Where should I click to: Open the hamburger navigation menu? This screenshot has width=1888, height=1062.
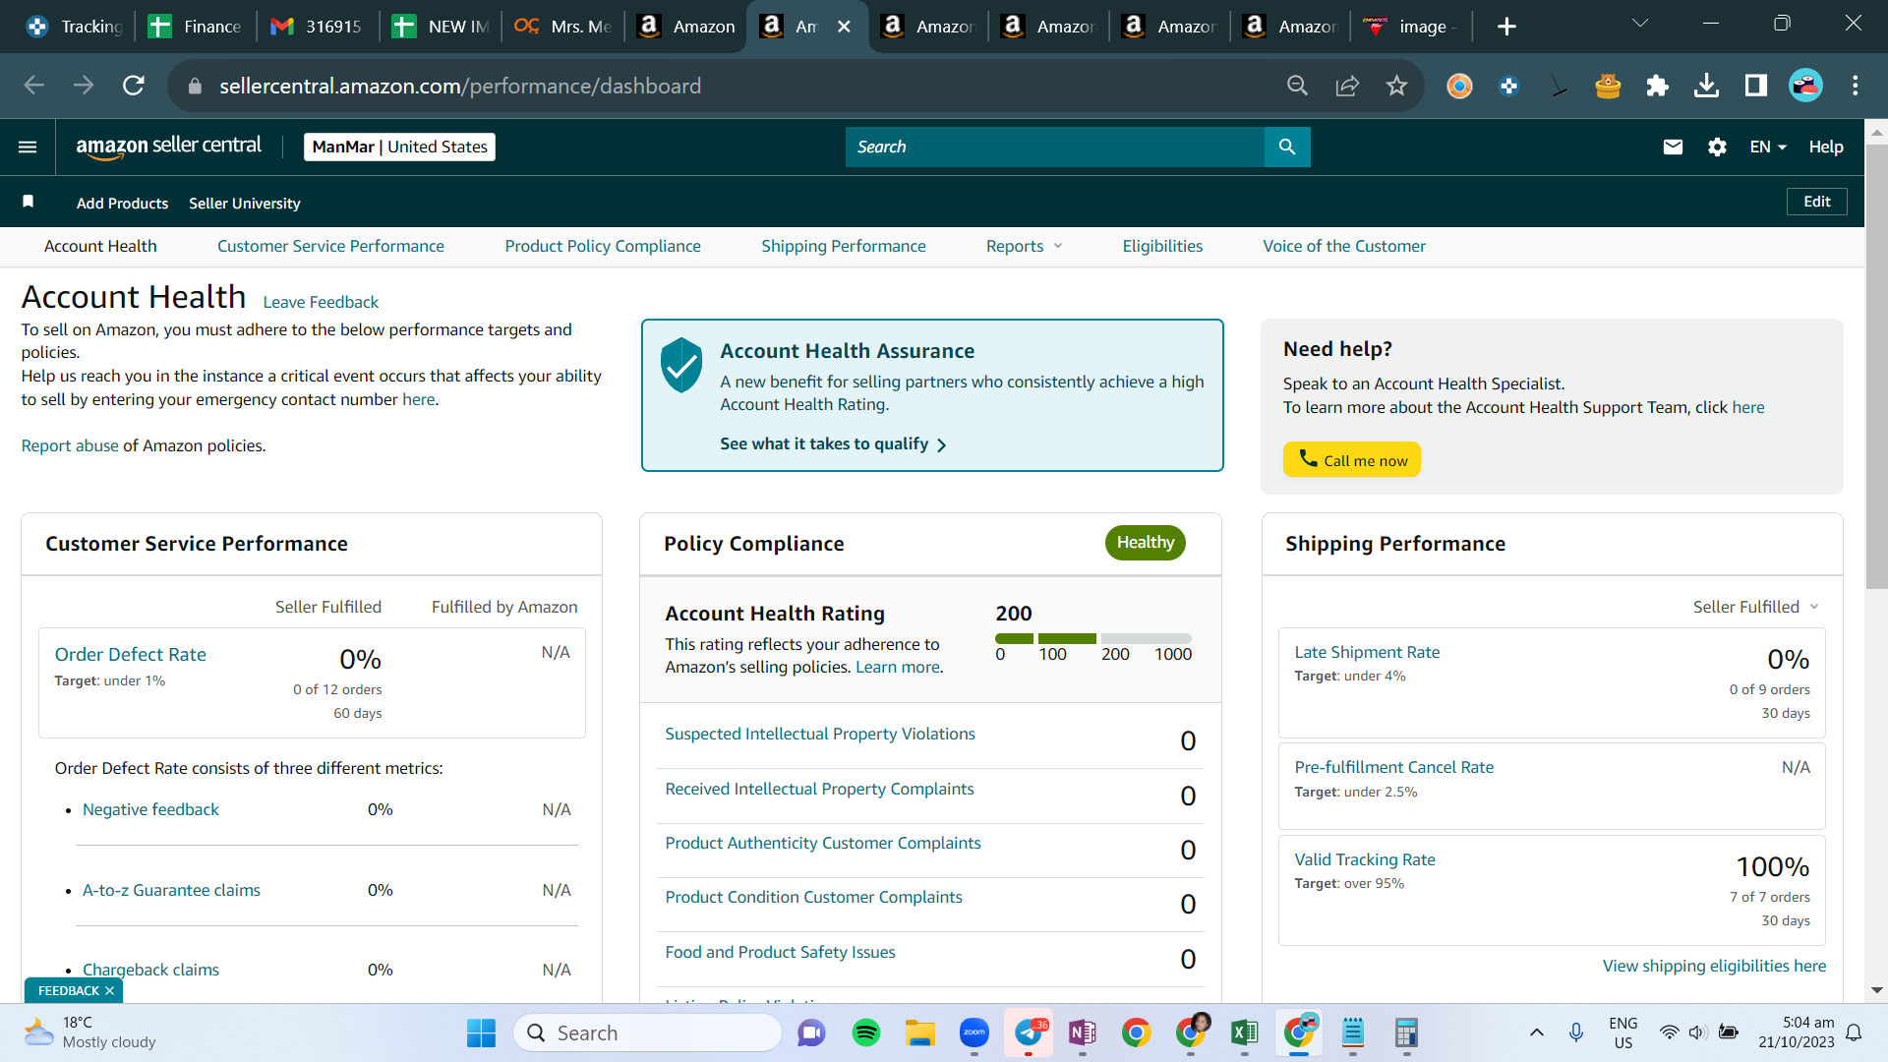28,147
